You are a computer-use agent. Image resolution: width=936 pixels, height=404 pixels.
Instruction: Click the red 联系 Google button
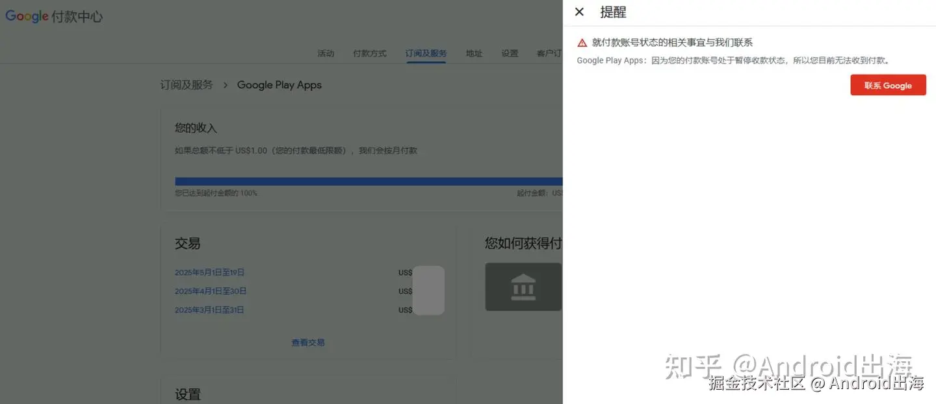888,85
